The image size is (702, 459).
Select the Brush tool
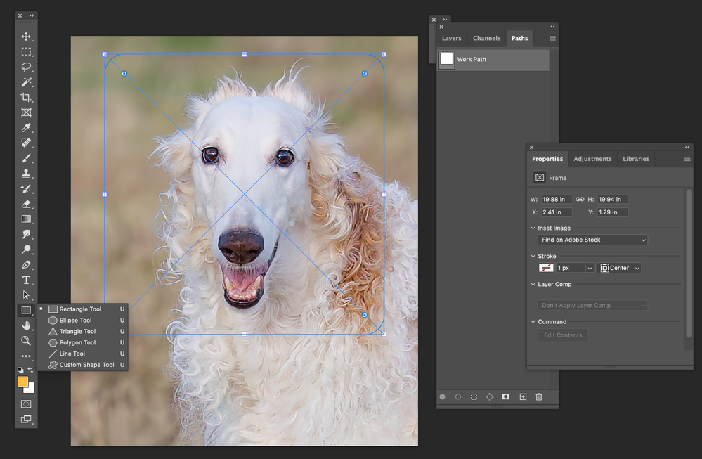pos(26,158)
